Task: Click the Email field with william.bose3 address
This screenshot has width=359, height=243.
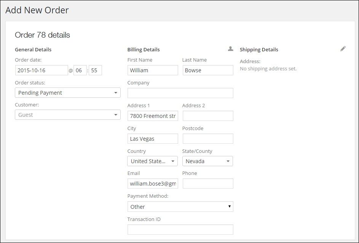Action: (152, 183)
